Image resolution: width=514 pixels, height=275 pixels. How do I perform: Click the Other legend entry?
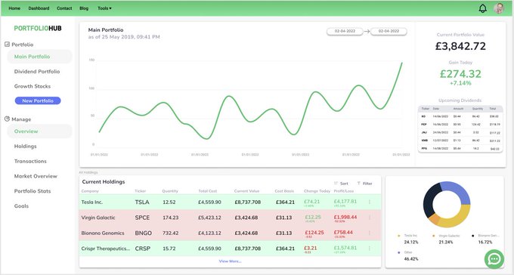407,255
